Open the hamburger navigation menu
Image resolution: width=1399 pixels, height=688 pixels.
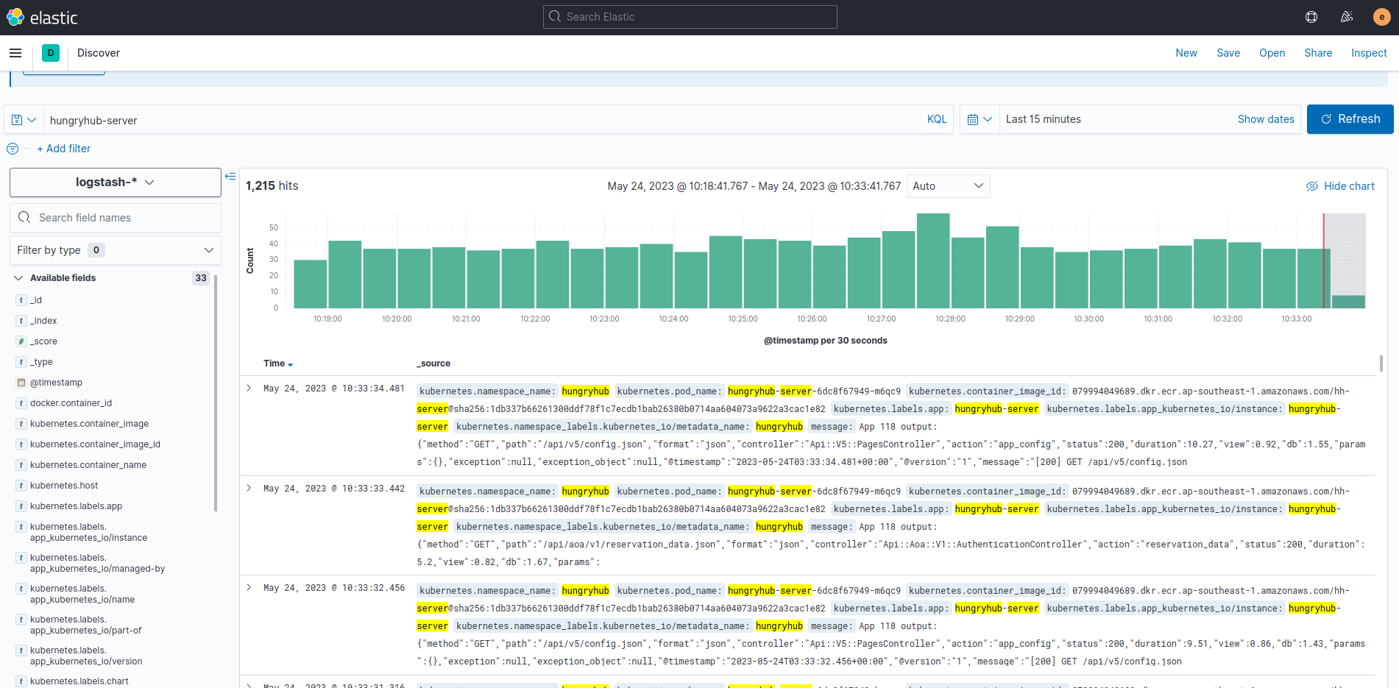click(15, 53)
